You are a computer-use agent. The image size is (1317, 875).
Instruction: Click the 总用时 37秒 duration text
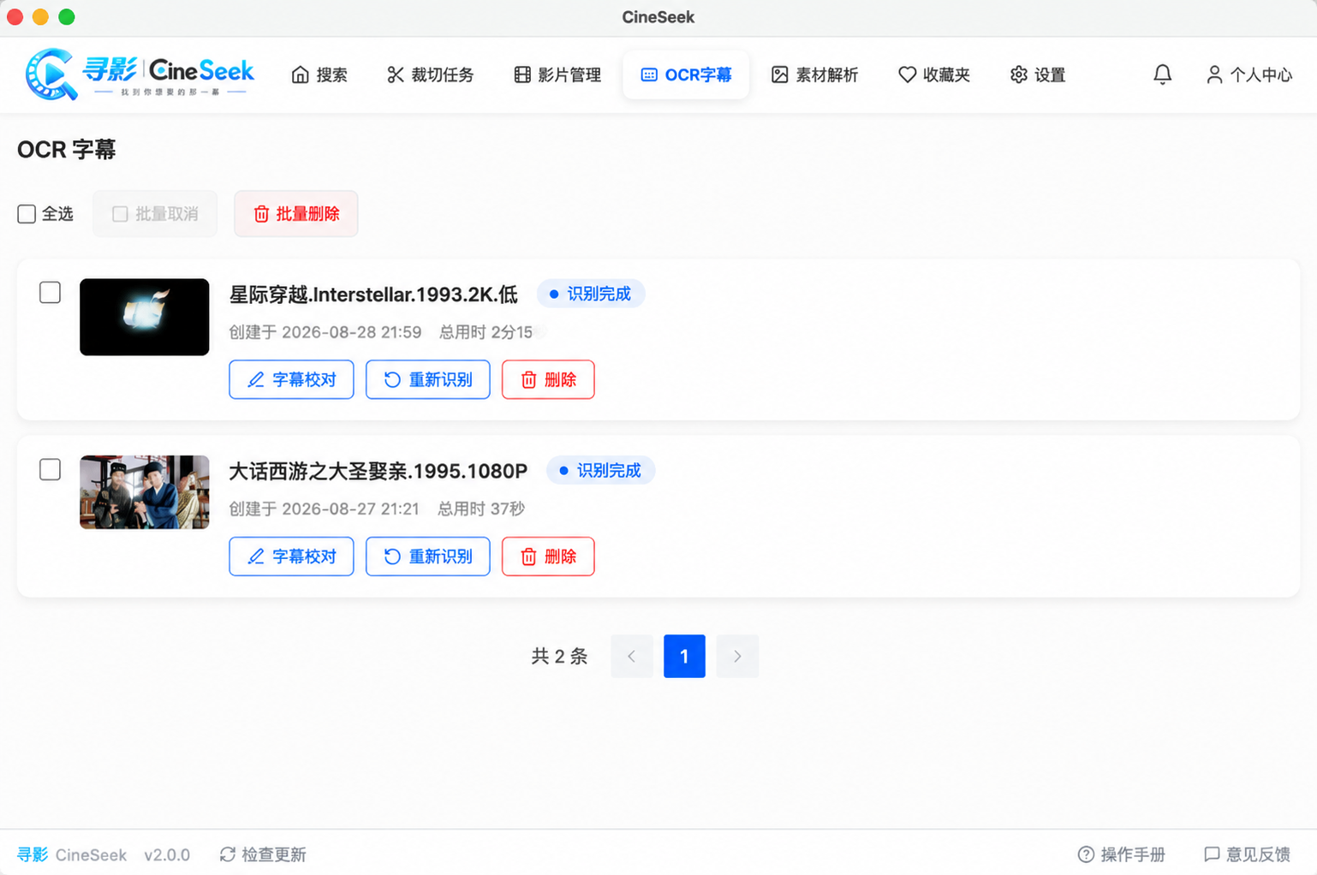(x=481, y=509)
